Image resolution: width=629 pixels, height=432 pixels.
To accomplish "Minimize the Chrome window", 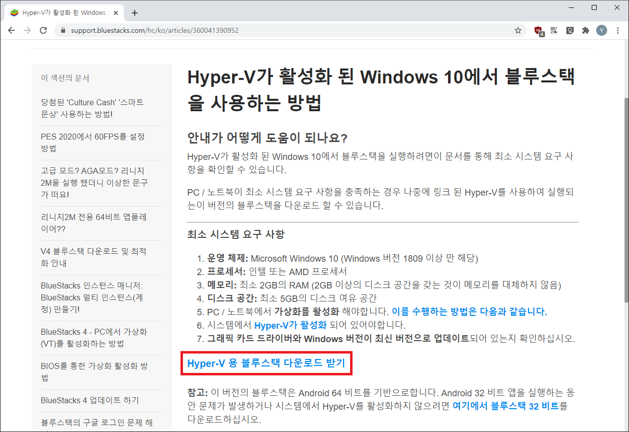I will point(572,7).
